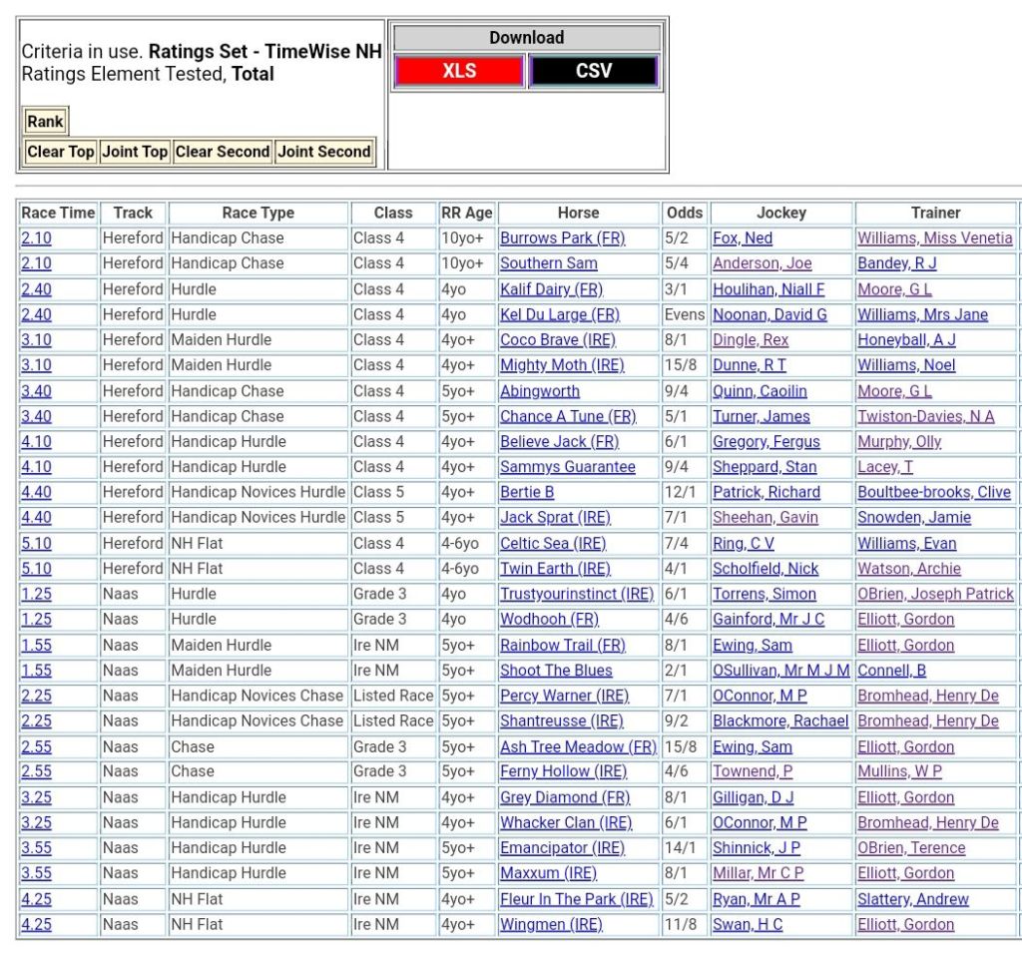Click the Odds column header

tap(685, 213)
